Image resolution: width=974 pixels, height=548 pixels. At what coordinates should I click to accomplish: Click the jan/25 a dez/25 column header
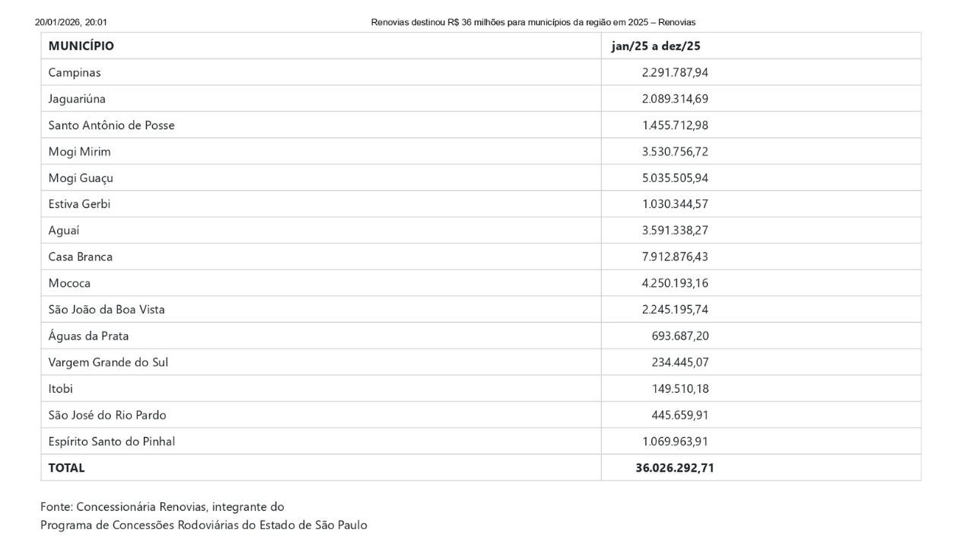[656, 46]
